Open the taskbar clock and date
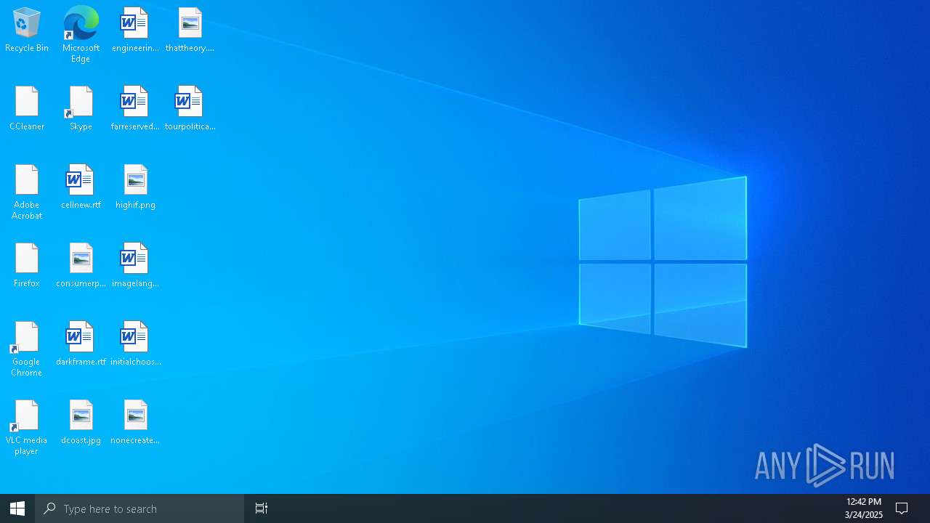The image size is (930, 523). pos(863,508)
